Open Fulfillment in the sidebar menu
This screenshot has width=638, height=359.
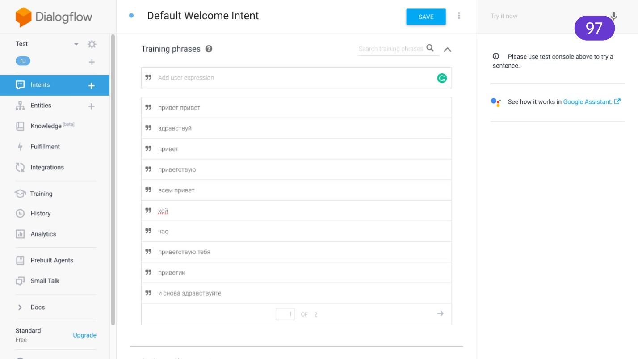(x=45, y=147)
